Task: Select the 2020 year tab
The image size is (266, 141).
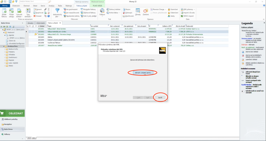Action: (29, 138)
